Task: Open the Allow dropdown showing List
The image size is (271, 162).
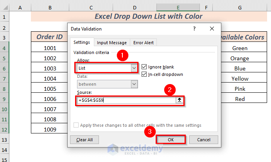Action: click(134, 68)
